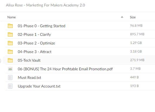Click the 05-Tech Vault folder icon
The image size is (155, 112).
point(10,60)
